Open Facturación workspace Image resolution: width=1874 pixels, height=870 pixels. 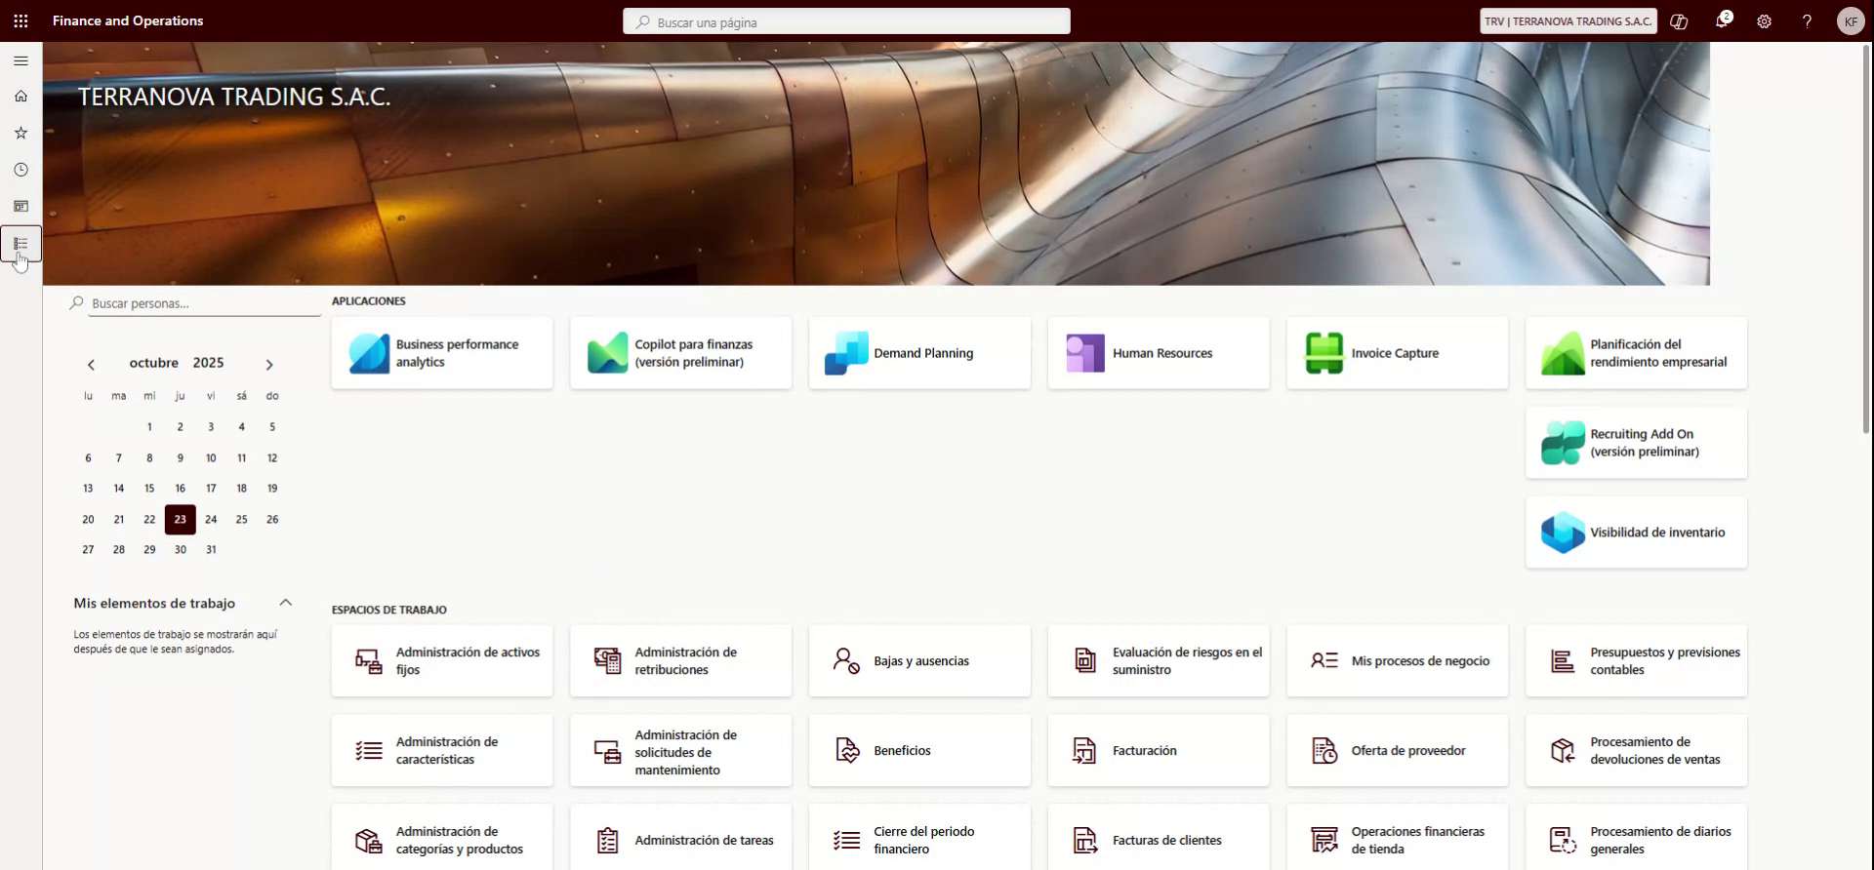tap(1159, 751)
